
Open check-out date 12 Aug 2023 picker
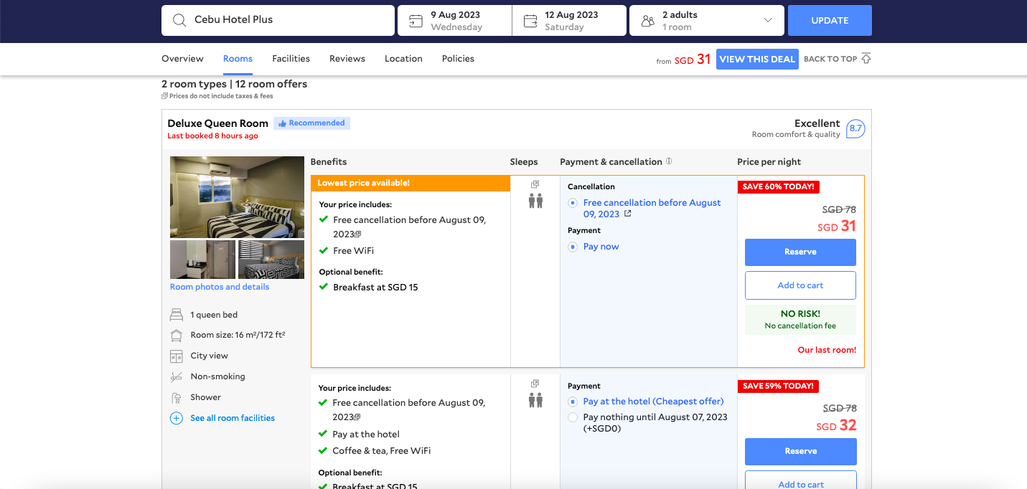click(569, 20)
